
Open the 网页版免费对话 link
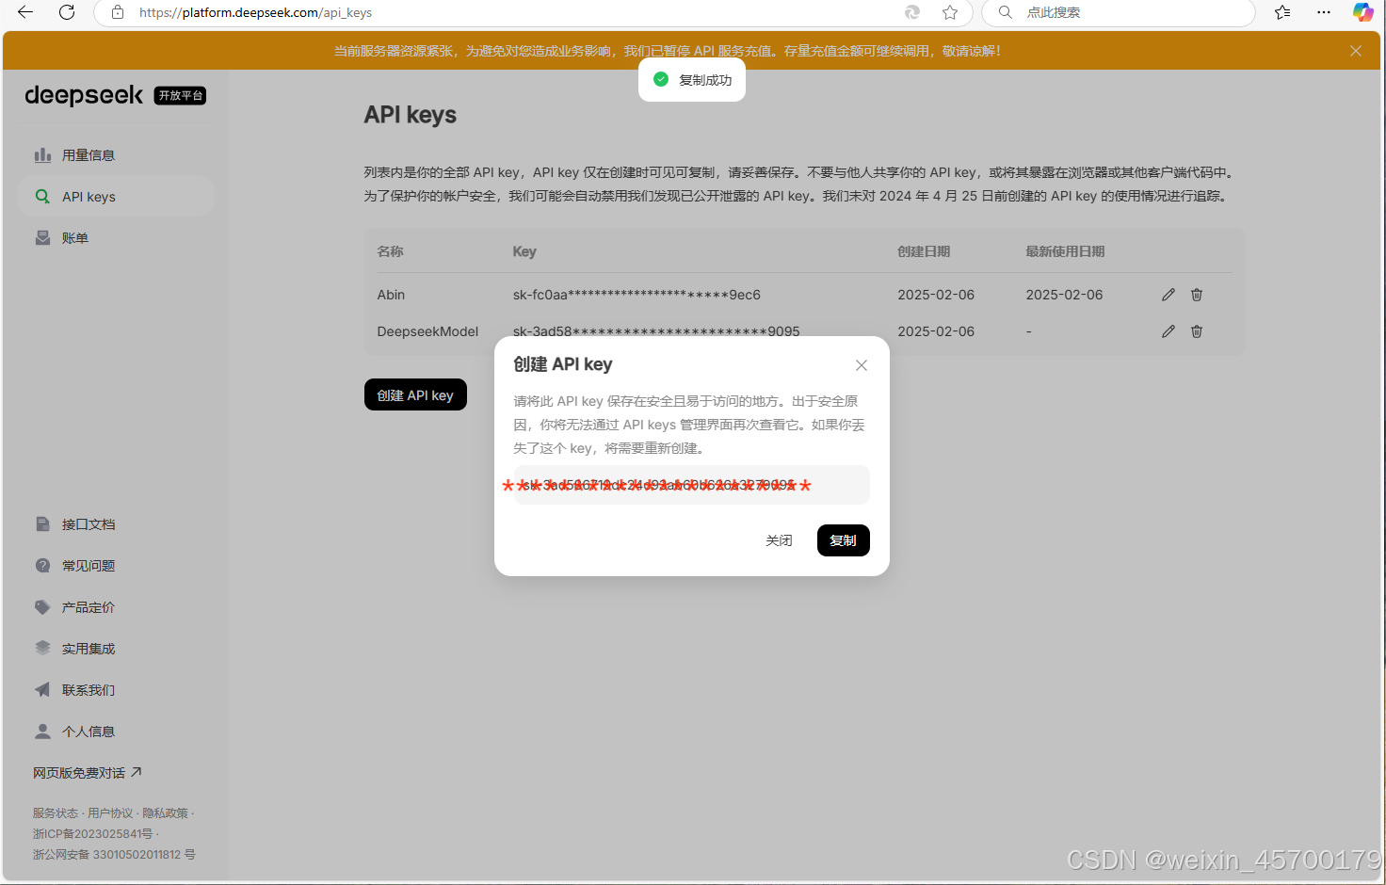click(x=87, y=773)
